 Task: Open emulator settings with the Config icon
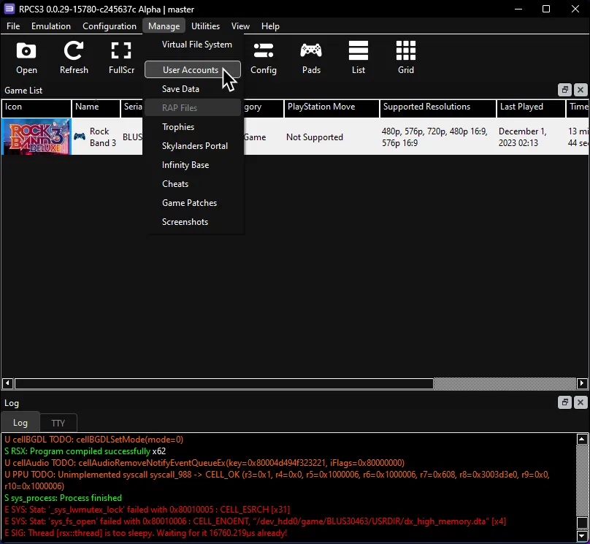click(264, 58)
